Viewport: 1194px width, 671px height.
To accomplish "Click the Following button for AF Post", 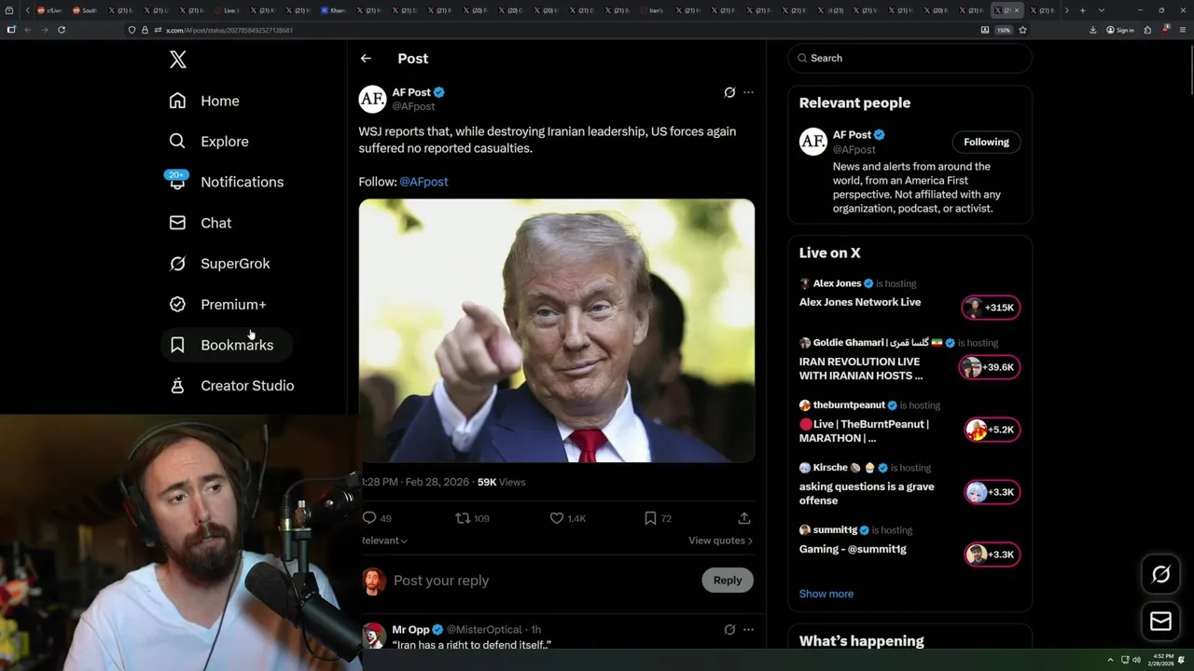I will tap(986, 142).
